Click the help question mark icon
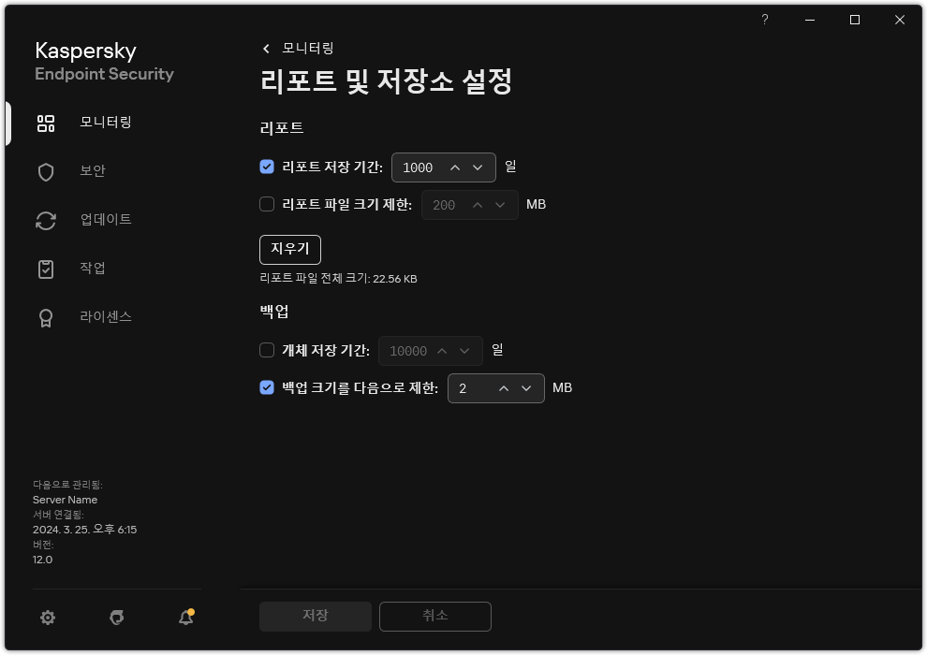Viewport: 927px width, 655px height. click(x=764, y=20)
